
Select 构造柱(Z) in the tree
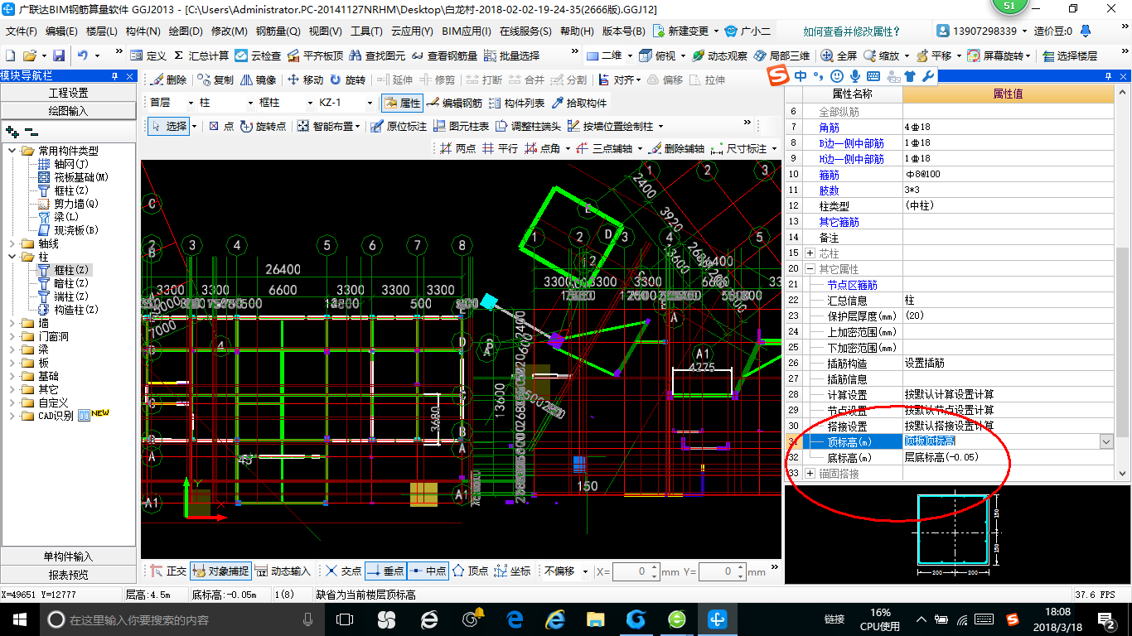[76, 310]
